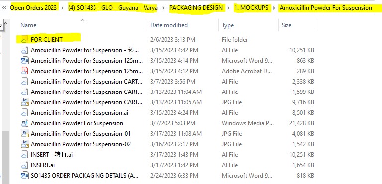
Task: Click the Word icon for SO1435 ORDER PACKAGING DETAILS
Action: pyautogui.click(x=25, y=176)
